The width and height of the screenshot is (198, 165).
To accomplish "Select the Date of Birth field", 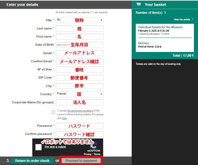I will point(79,45).
